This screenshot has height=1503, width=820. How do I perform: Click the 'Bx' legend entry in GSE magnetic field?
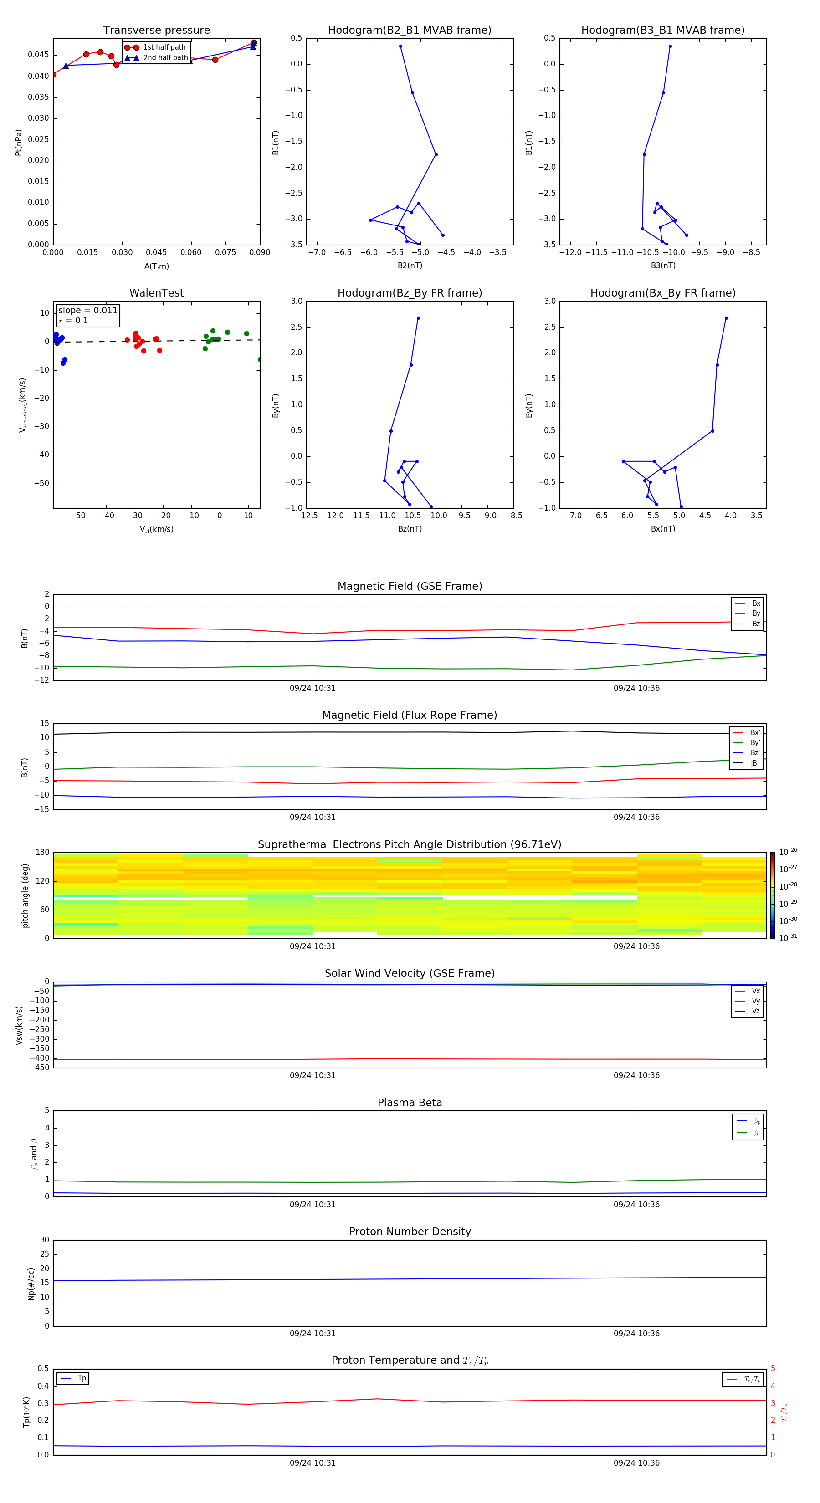click(748, 603)
